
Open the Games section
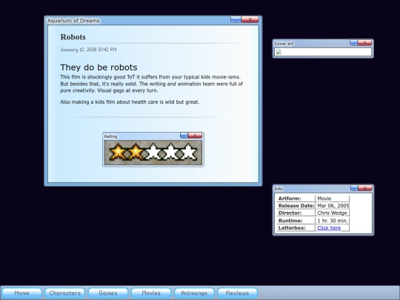pos(108,293)
